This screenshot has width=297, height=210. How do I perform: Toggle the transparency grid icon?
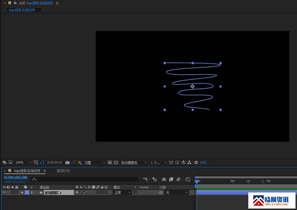(116, 162)
